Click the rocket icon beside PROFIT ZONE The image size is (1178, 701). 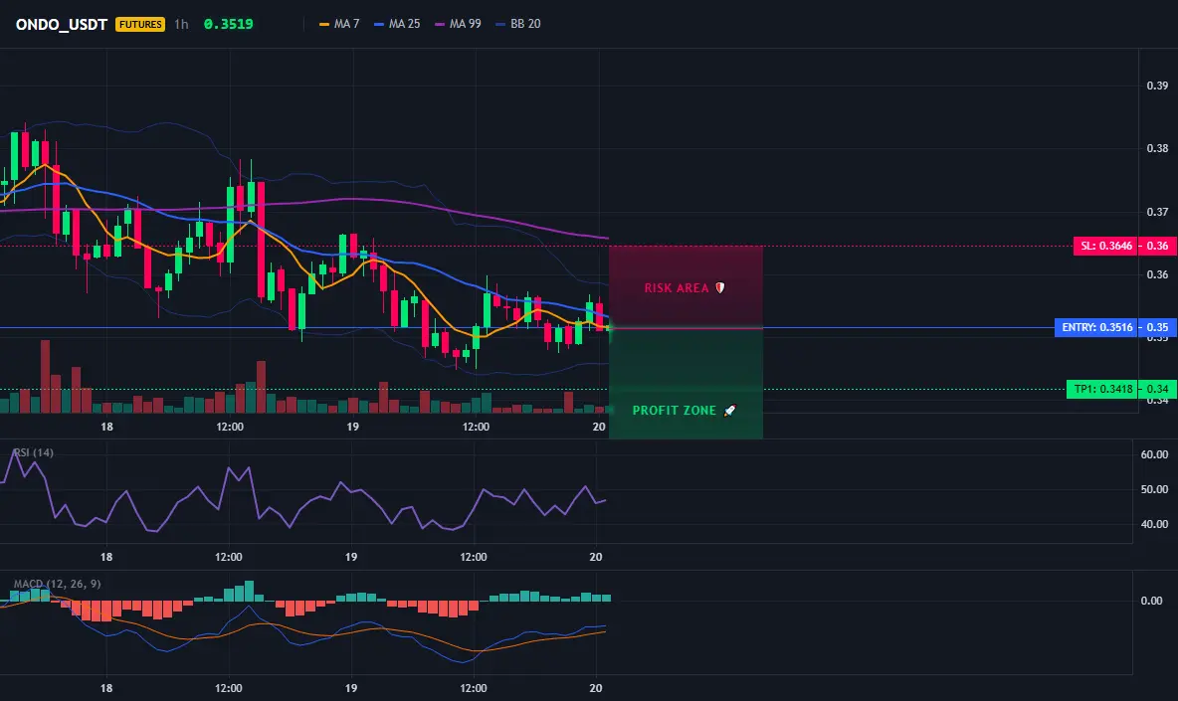click(x=729, y=410)
